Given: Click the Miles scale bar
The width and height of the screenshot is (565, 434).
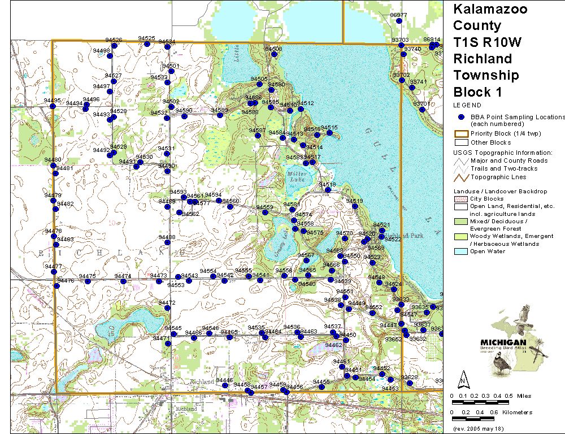Looking at the screenshot, I should coord(482,402).
